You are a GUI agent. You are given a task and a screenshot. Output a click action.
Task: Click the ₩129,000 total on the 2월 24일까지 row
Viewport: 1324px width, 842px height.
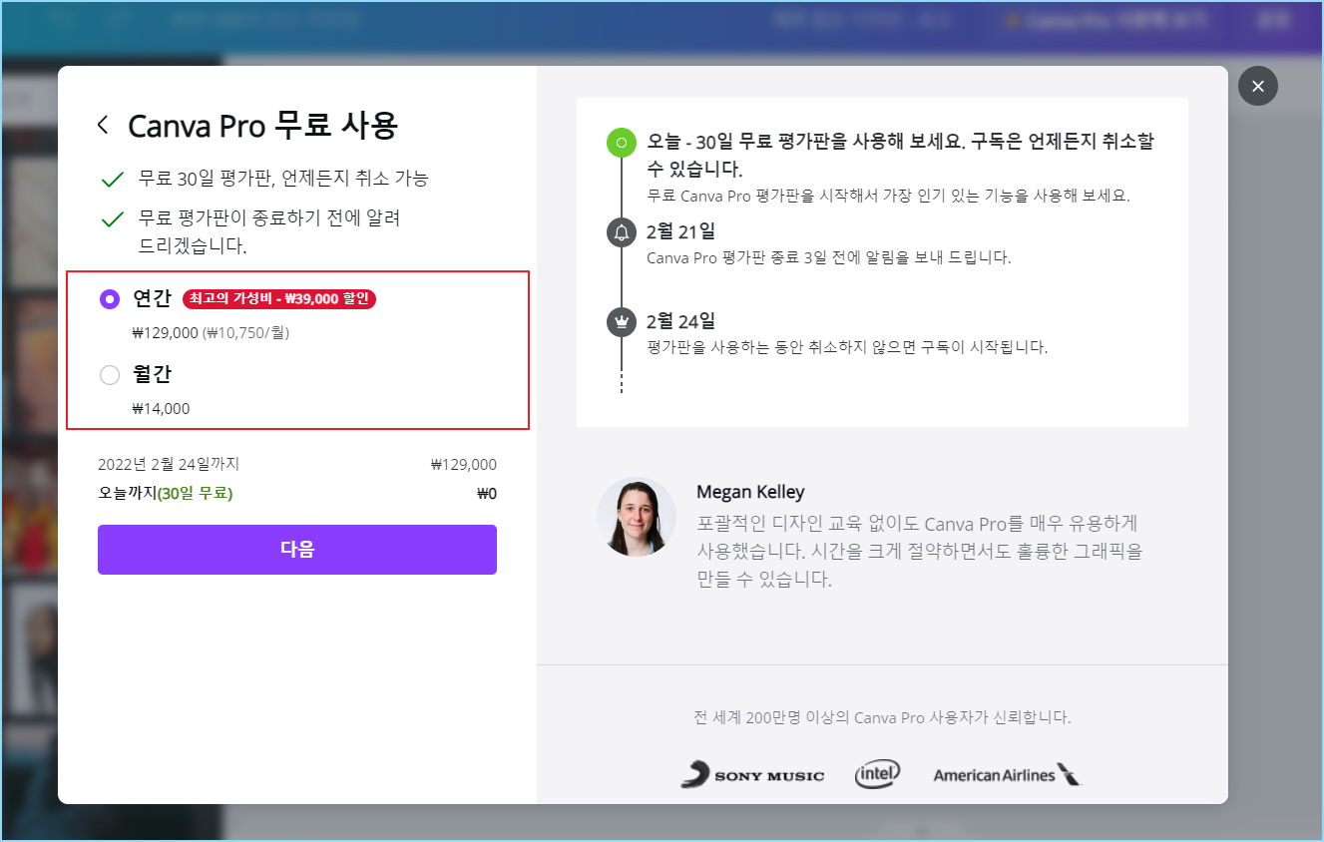tap(464, 464)
